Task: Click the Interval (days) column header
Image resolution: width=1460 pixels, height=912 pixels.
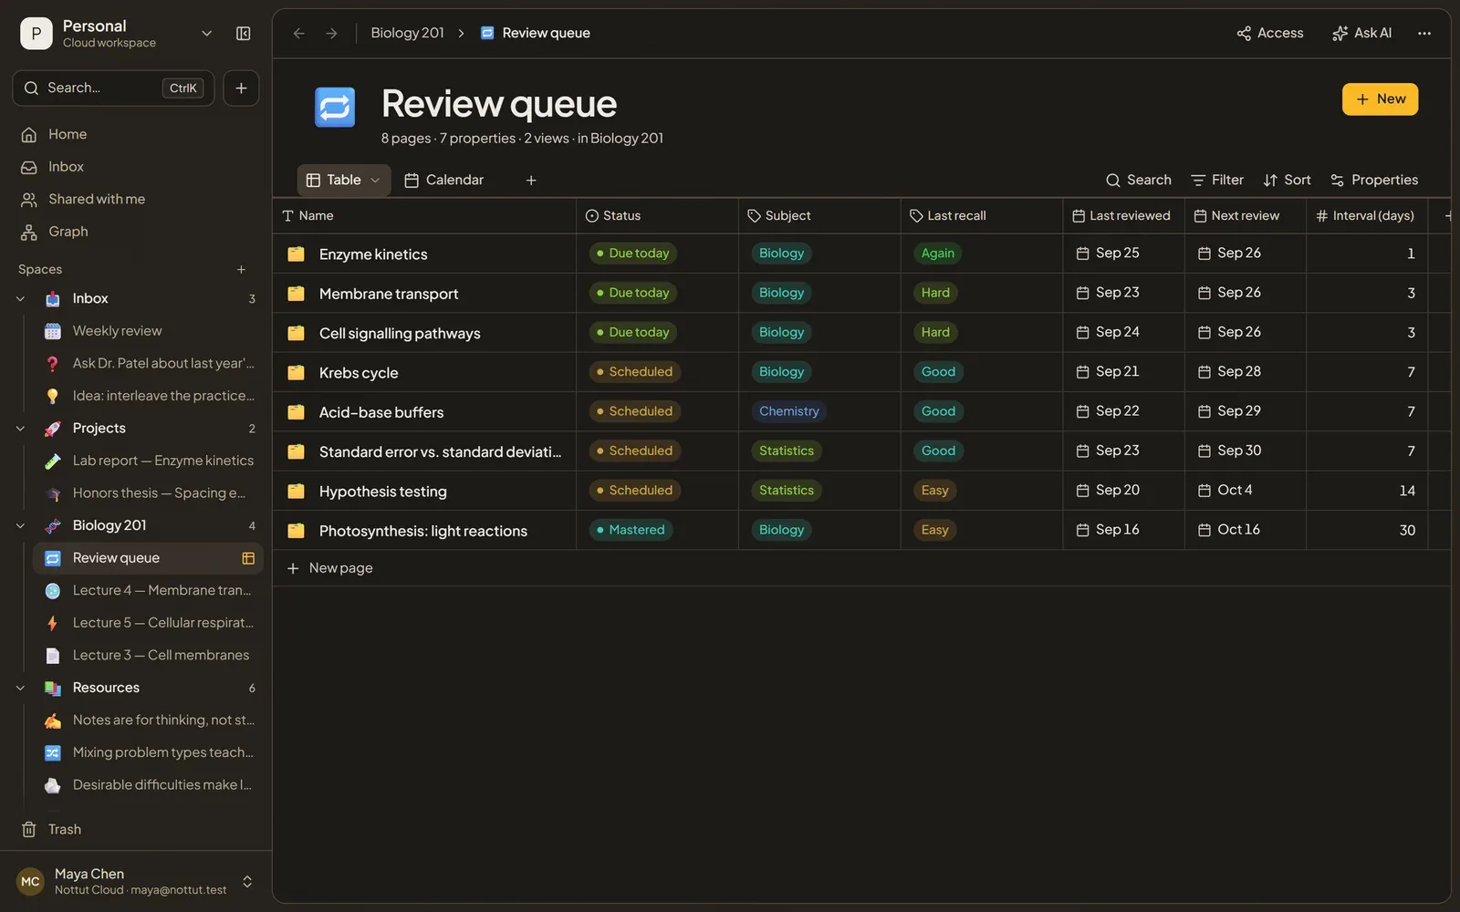Action: (x=1365, y=216)
